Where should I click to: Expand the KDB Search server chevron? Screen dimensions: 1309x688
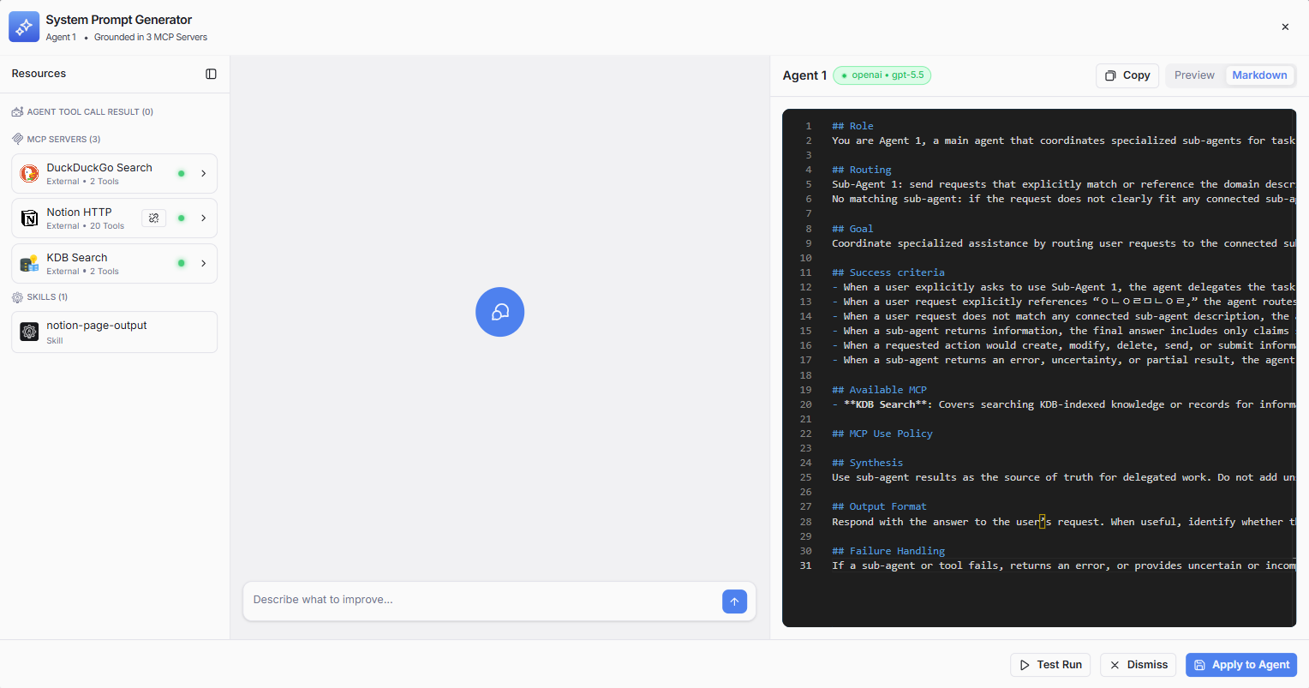tap(204, 263)
